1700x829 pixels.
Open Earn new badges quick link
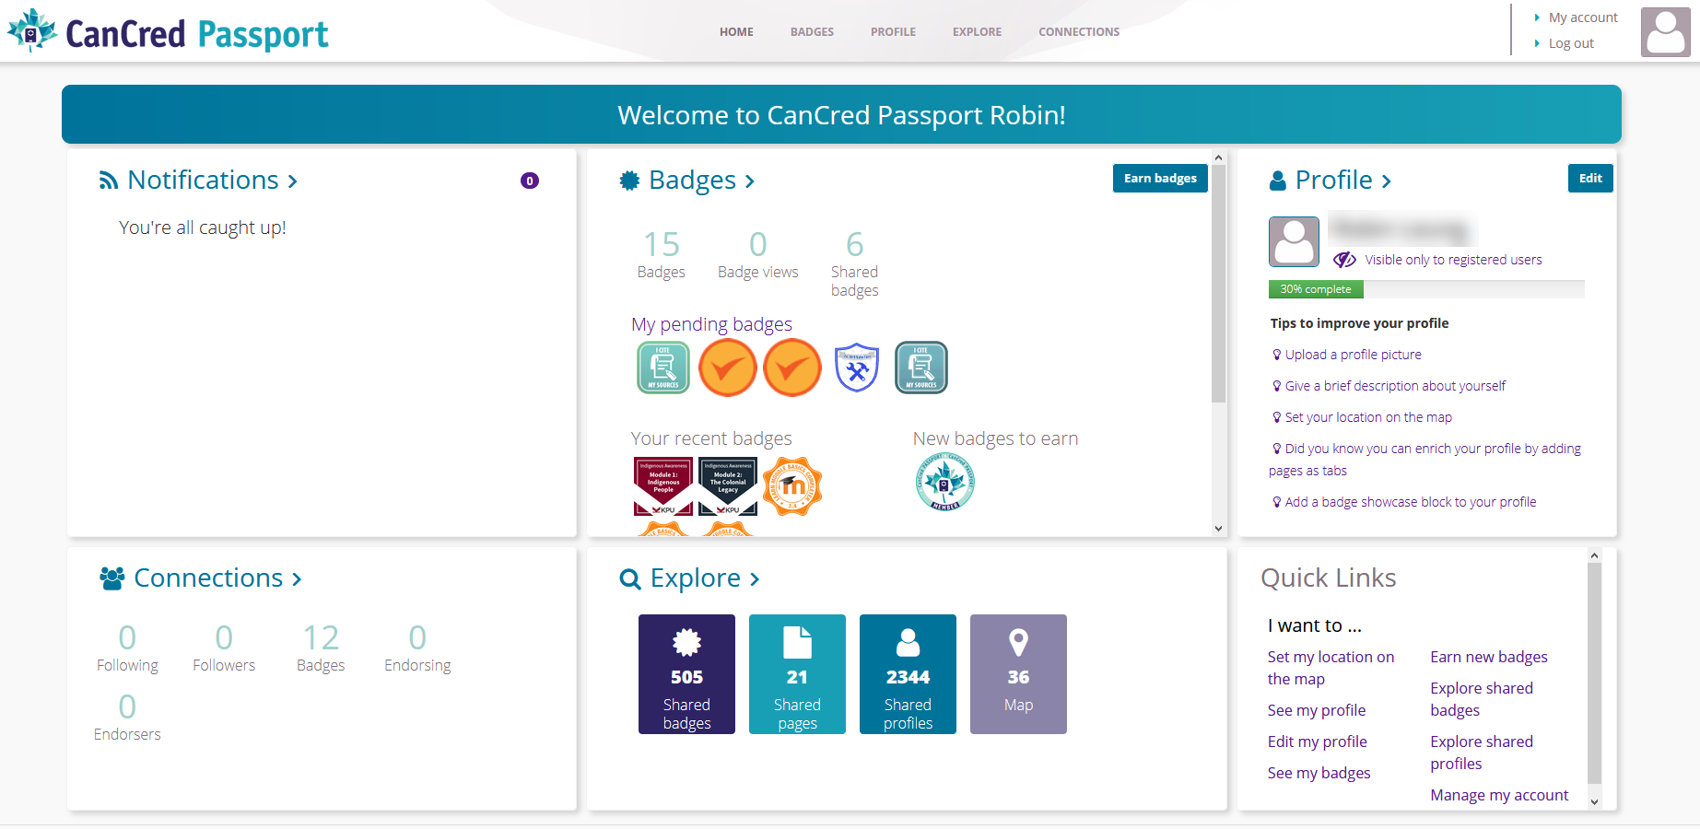click(x=1489, y=657)
